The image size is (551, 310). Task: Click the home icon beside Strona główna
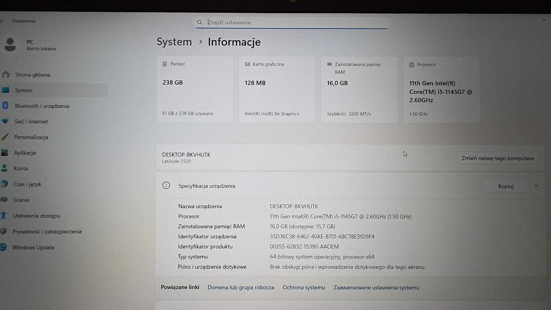pos(6,74)
